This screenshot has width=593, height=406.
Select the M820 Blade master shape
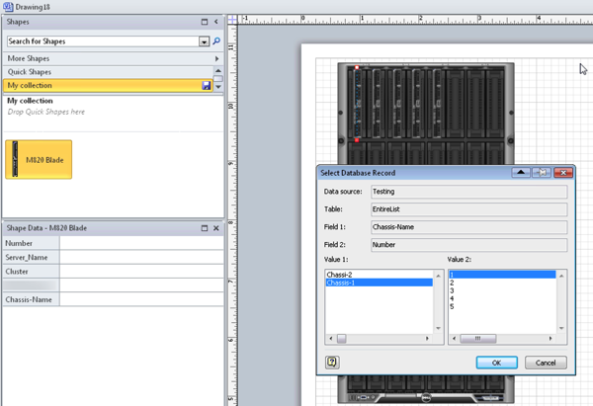[x=39, y=159]
